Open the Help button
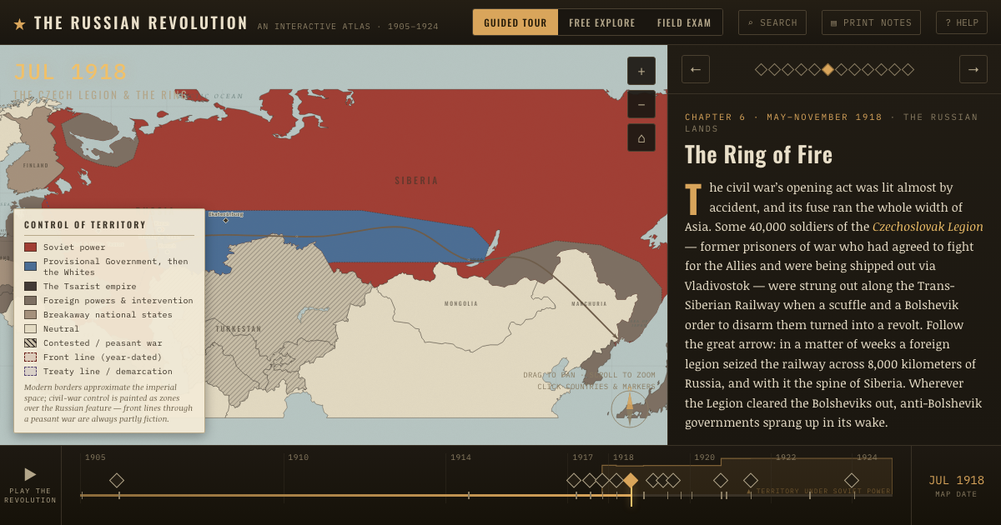The width and height of the screenshot is (1001, 525). click(x=962, y=22)
